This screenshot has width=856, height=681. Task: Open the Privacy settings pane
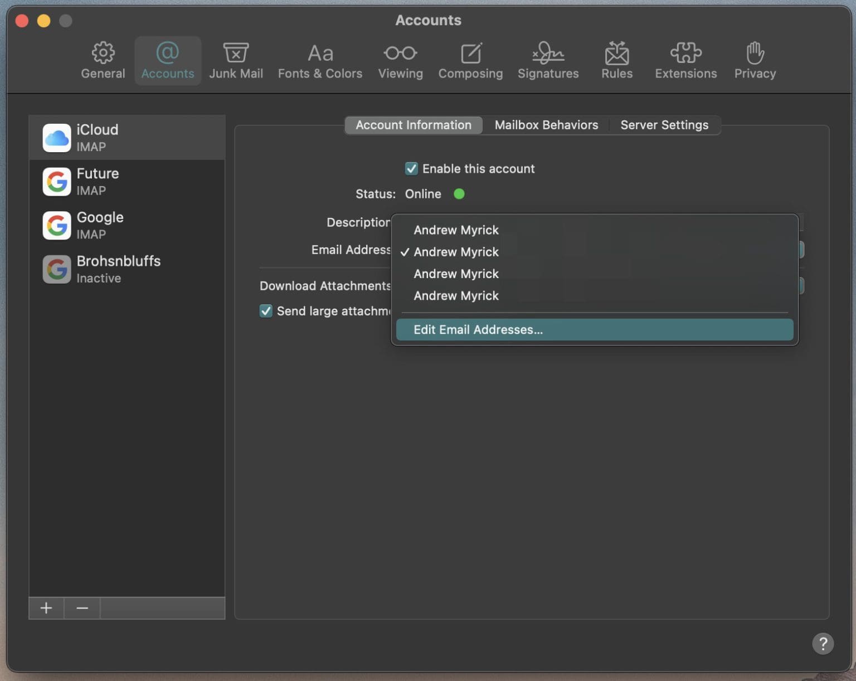point(754,60)
